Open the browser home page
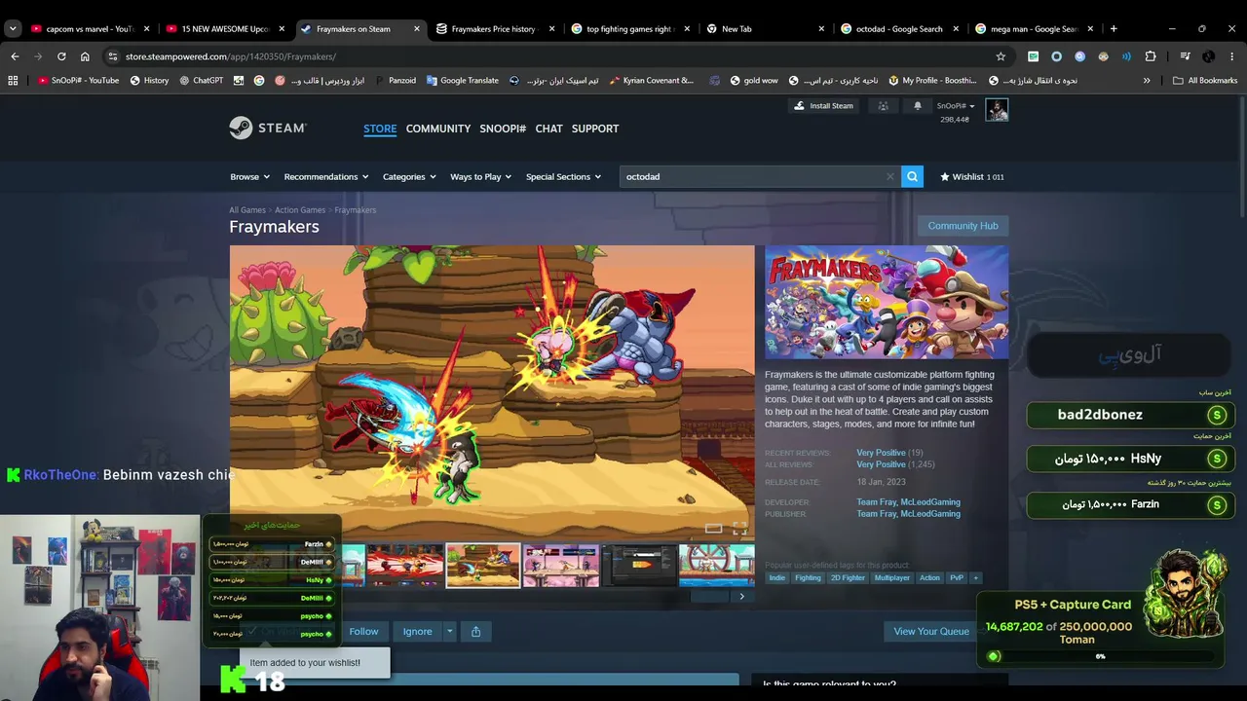Image resolution: width=1247 pixels, height=701 pixels. pos(85,56)
